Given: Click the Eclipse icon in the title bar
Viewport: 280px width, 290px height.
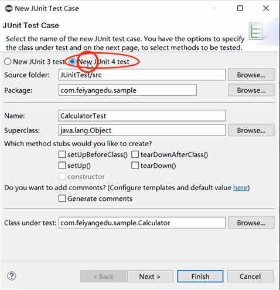Looking at the screenshot, I should pyautogui.click(x=9, y=8).
